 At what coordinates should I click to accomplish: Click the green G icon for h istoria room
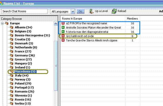[63, 32]
